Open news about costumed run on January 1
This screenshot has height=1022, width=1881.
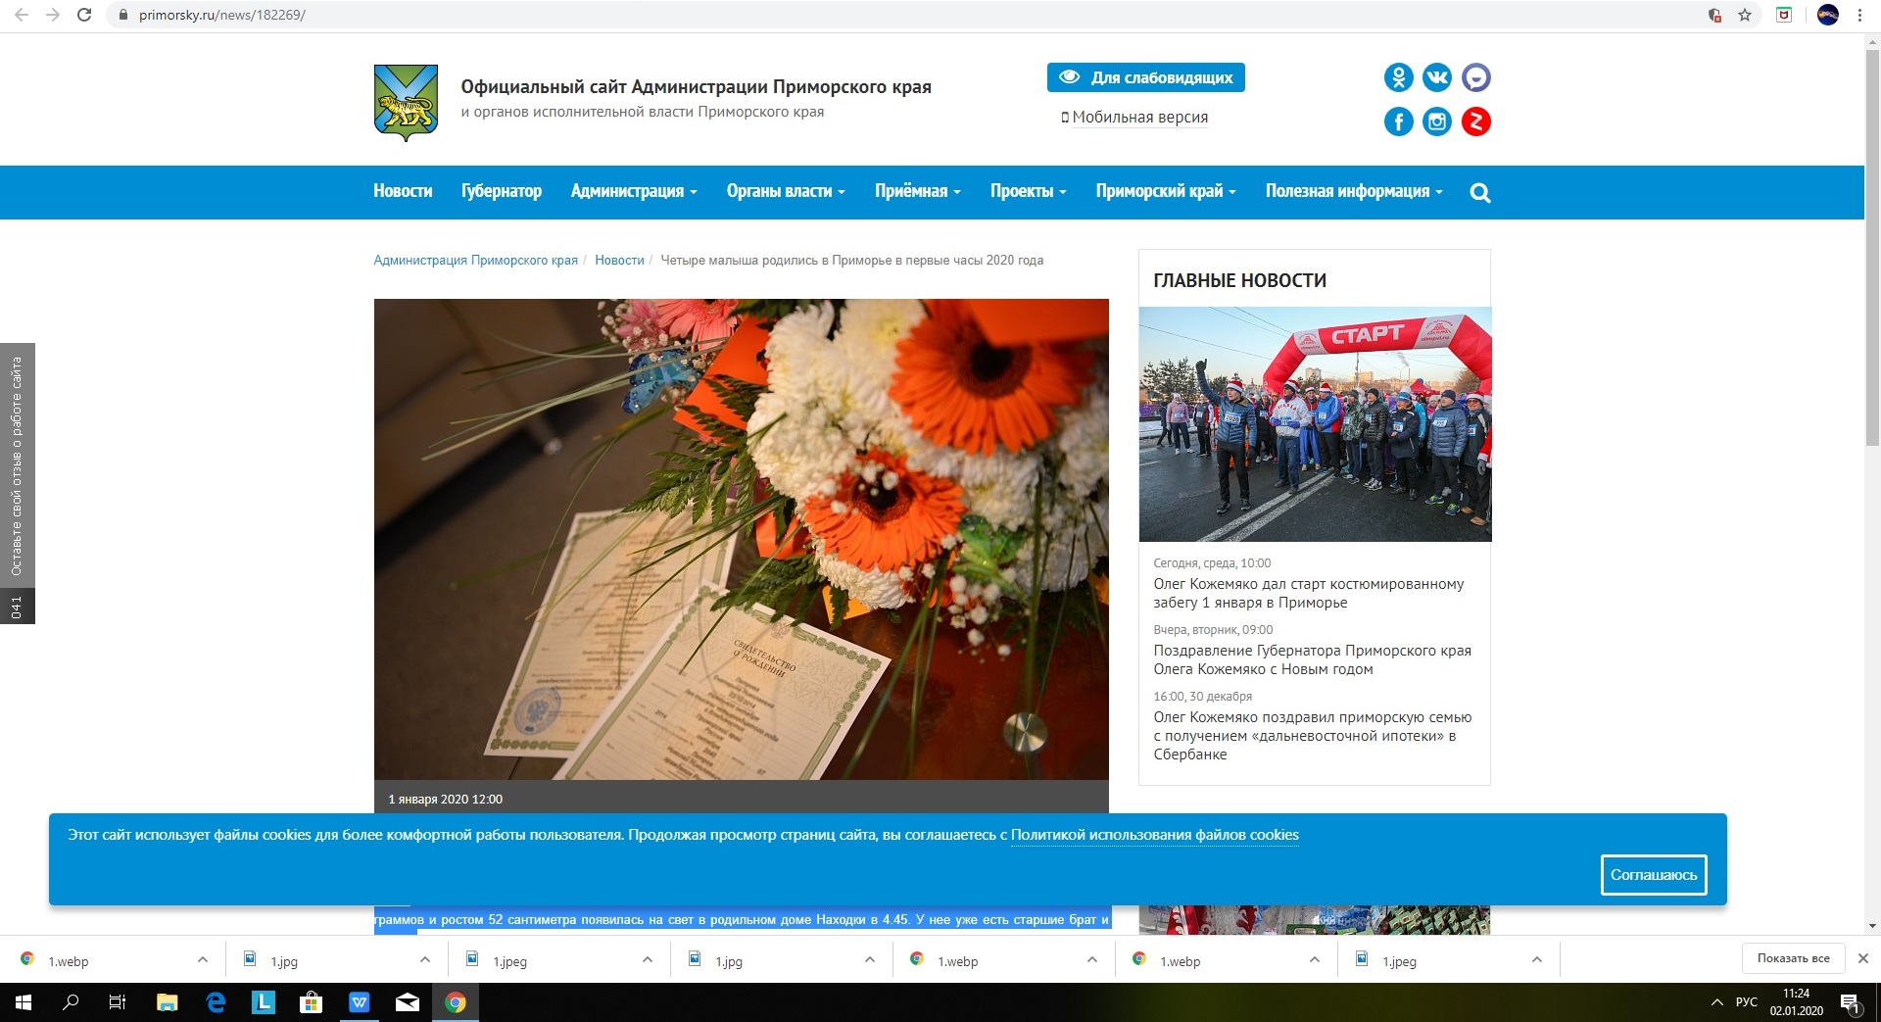tap(1309, 593)
